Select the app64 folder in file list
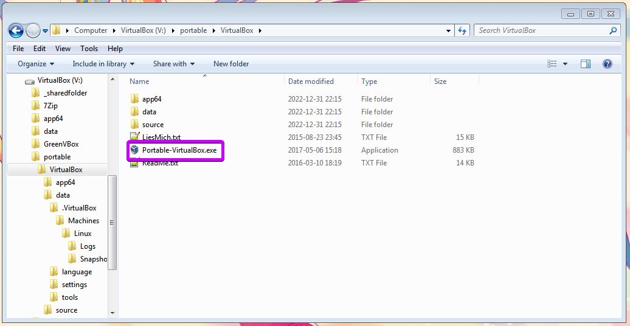The width and height of the screenshot is (630, 326). coord(146,99)
